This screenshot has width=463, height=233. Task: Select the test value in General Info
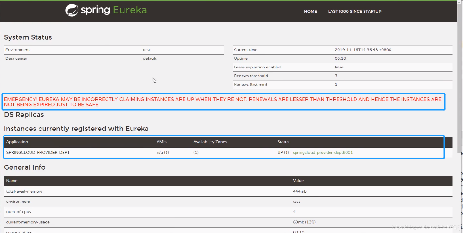click(x=296, y=202)
